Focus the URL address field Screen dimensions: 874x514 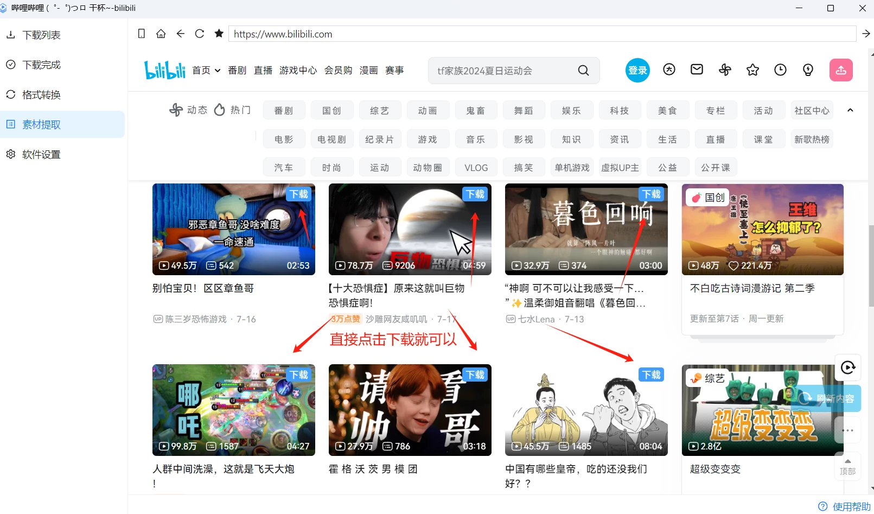point(542,34)
